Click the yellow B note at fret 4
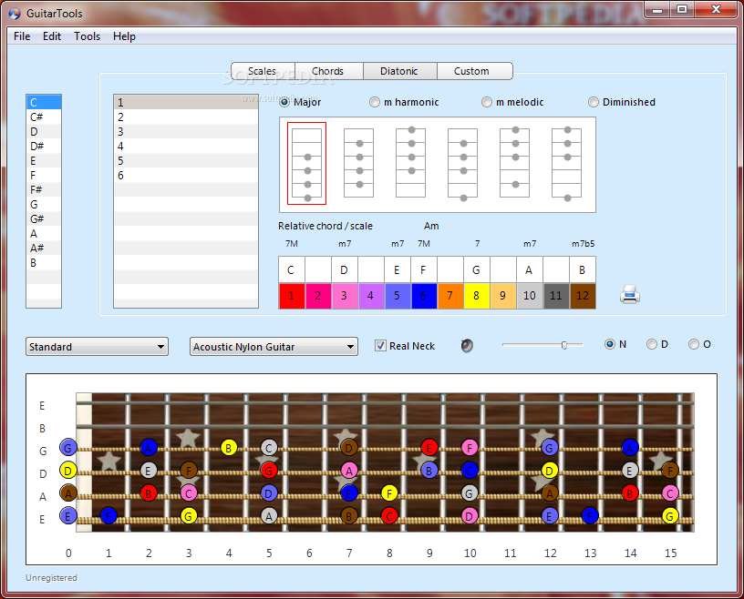This screenshot has width=744, height=599. pyautogui.click(x=229, y=447)
